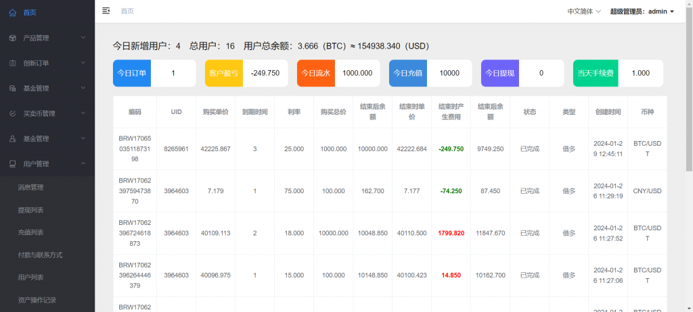Click the 币种 column header

tap(647, 112)
